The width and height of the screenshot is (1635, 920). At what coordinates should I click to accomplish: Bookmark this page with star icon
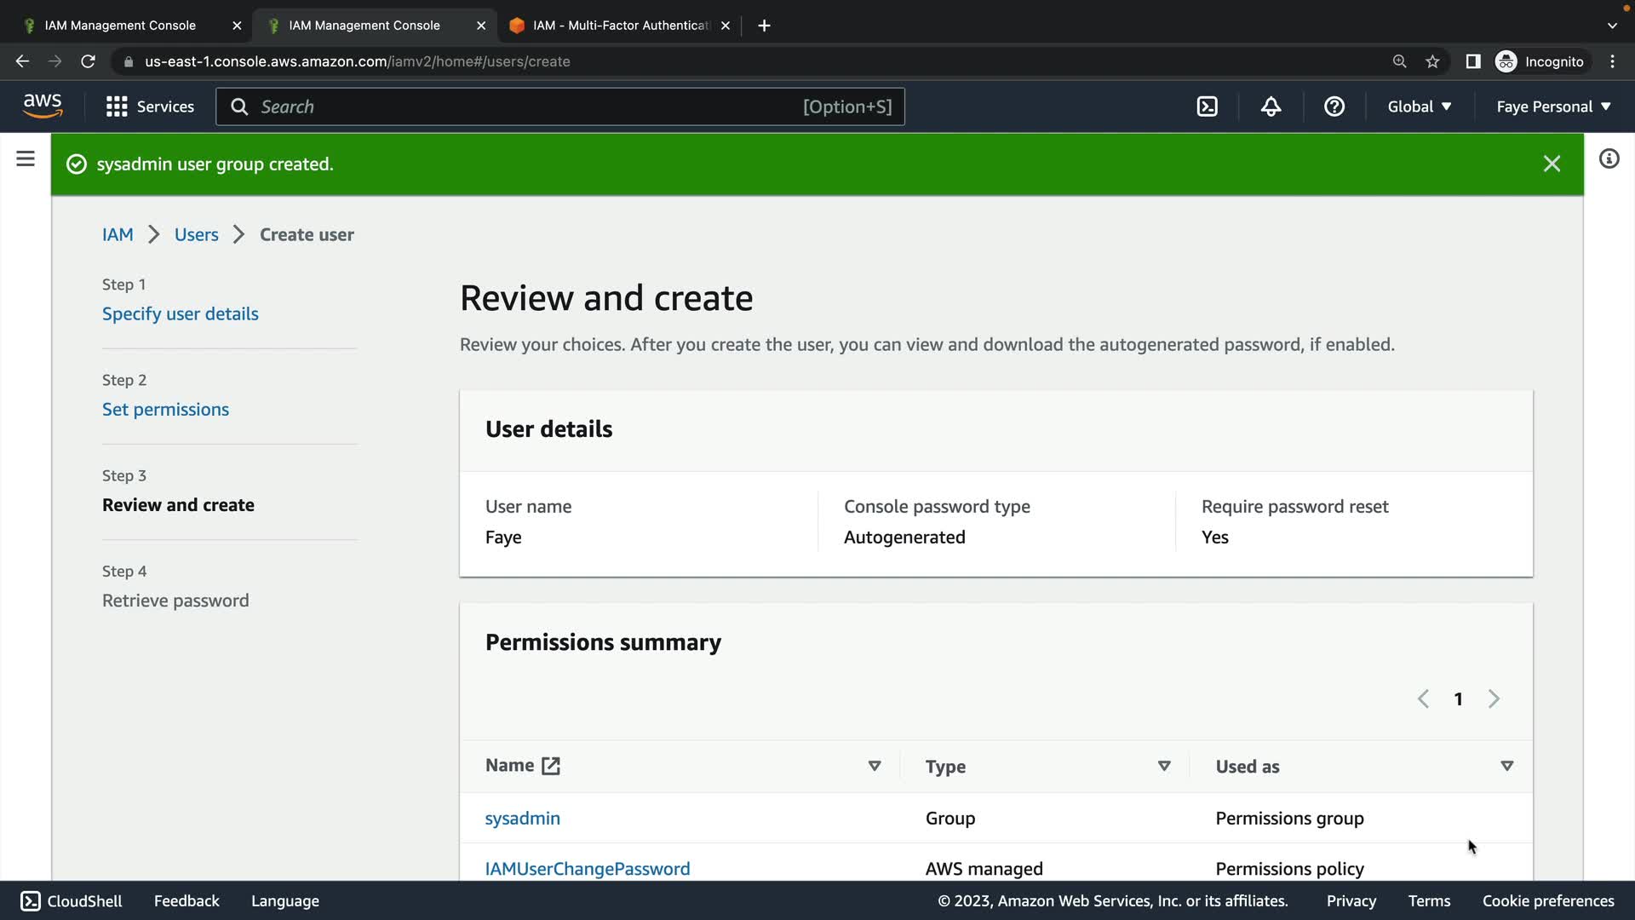coord(1432,61)
